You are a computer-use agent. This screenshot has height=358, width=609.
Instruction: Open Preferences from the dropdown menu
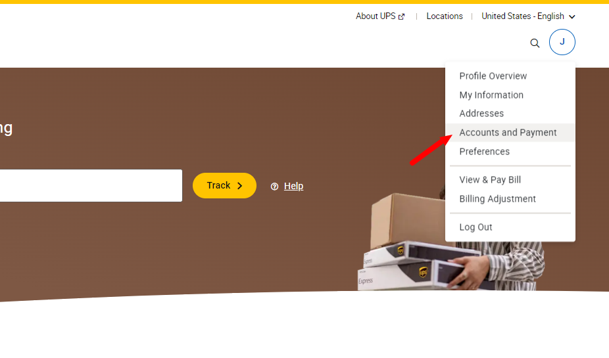(484, 152)
